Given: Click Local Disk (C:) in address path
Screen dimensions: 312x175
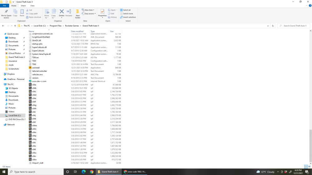Looking at the screenshot, I should point(40,26).
